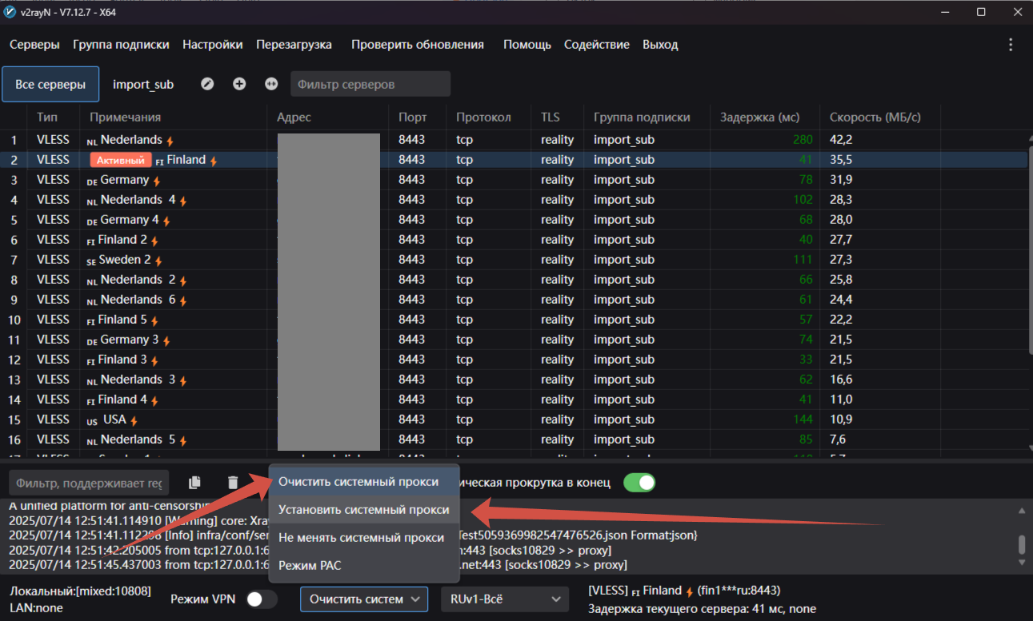Select active Finland server row 2
This screenshot has height=621, width=1033.
[514, 160]
